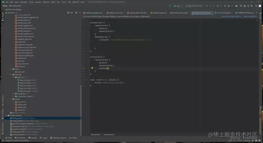The height and width of the screenshot is (143, 263).
Task: Click the Open Project Structure link
Action: coord(231,16)
